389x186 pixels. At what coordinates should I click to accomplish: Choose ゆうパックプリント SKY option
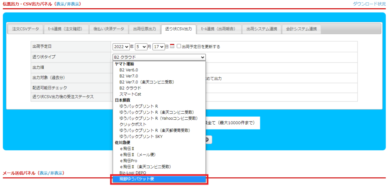pyautogui.click(x=159, y=136)
